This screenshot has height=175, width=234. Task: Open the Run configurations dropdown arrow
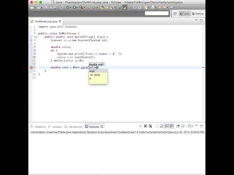point(78,7)
